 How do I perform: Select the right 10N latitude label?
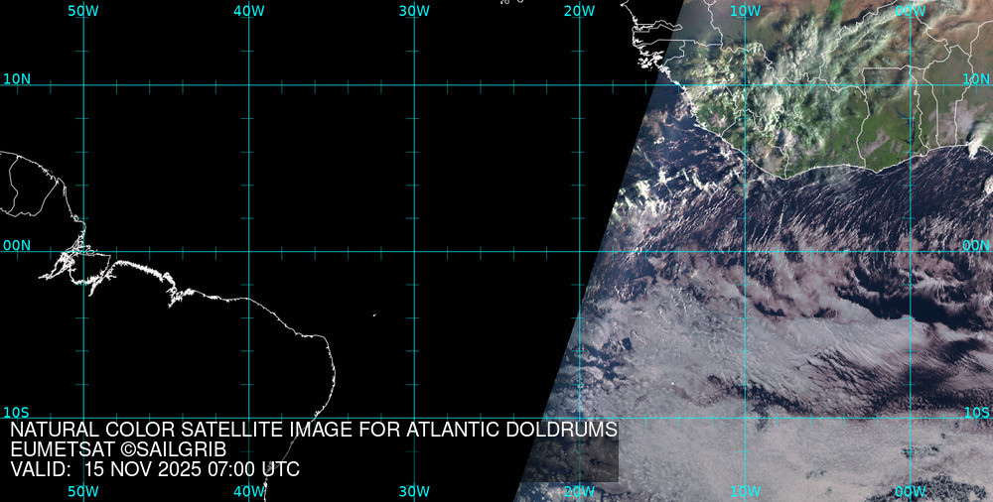(x=976, y=78)
